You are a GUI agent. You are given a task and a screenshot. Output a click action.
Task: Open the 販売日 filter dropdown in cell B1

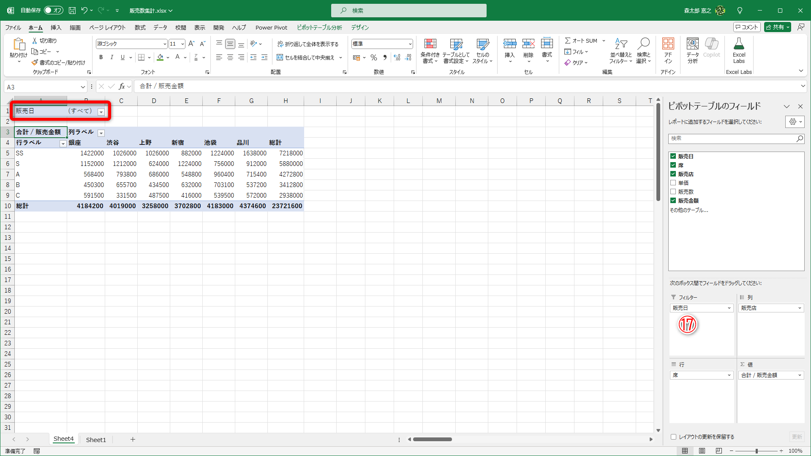[x=101, y=112]
